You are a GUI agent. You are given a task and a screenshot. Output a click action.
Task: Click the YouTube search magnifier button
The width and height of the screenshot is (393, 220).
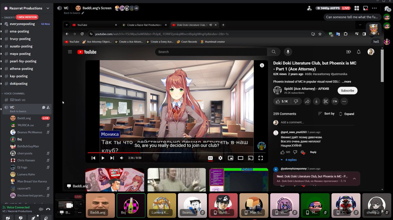point(273,52)
